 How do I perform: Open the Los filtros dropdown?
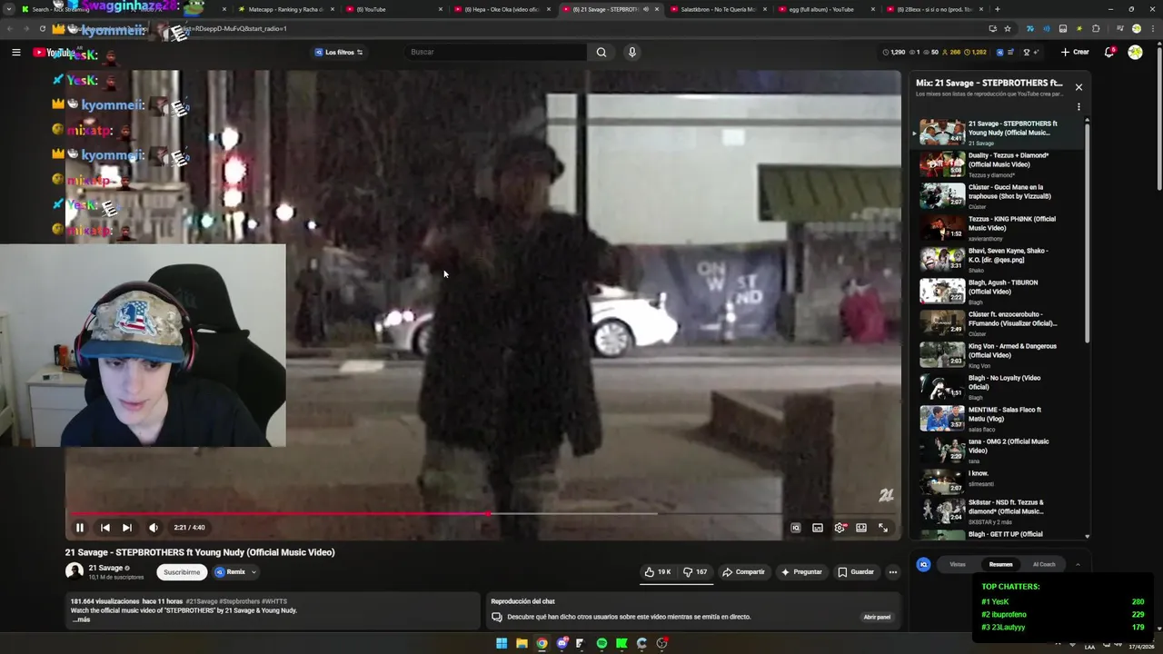click(338, 52)
